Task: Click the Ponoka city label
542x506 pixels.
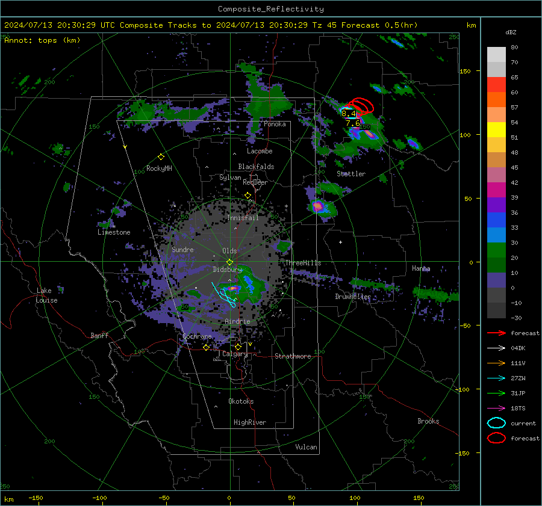Action: [x=275, y=124]
